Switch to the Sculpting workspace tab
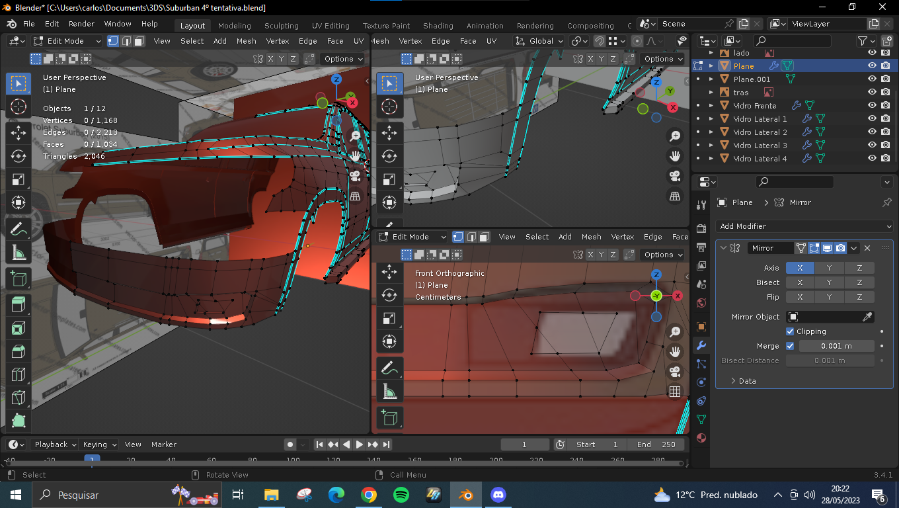Screen dimensions: 899x508 point(281,26)
